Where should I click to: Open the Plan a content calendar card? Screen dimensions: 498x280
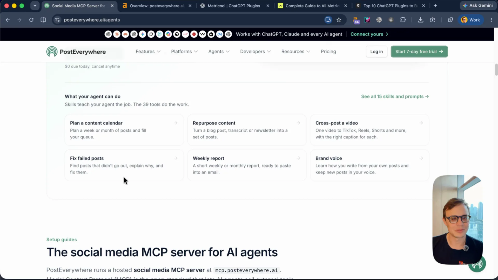click(124, 130)
